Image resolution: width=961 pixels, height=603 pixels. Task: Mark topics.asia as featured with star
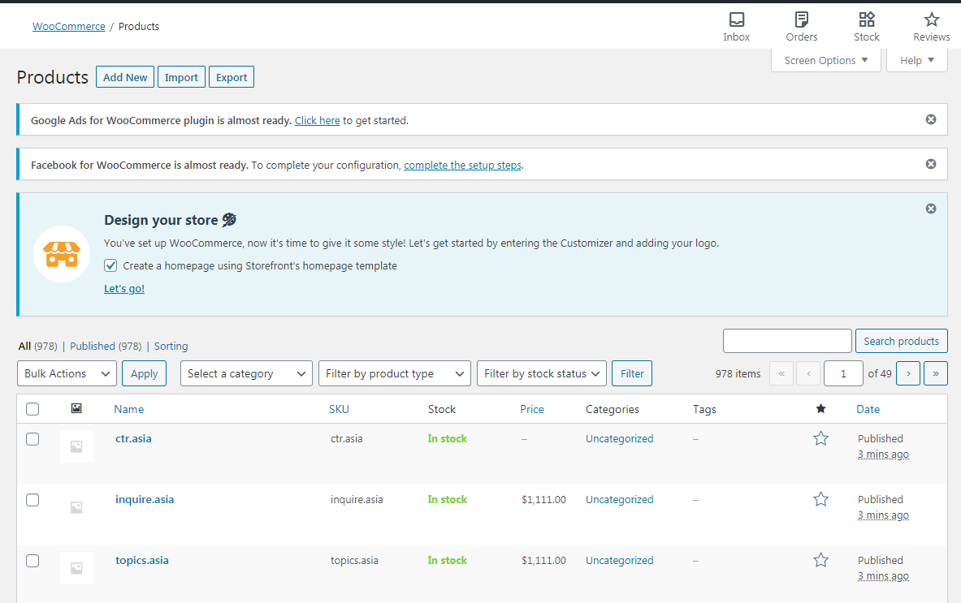pos(820,560)
